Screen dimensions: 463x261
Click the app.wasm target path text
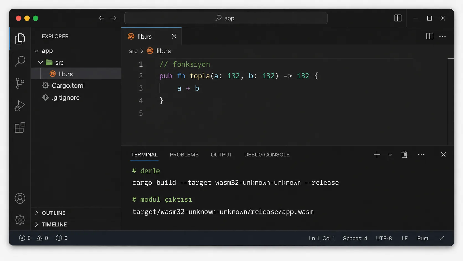tap(223, 212)
